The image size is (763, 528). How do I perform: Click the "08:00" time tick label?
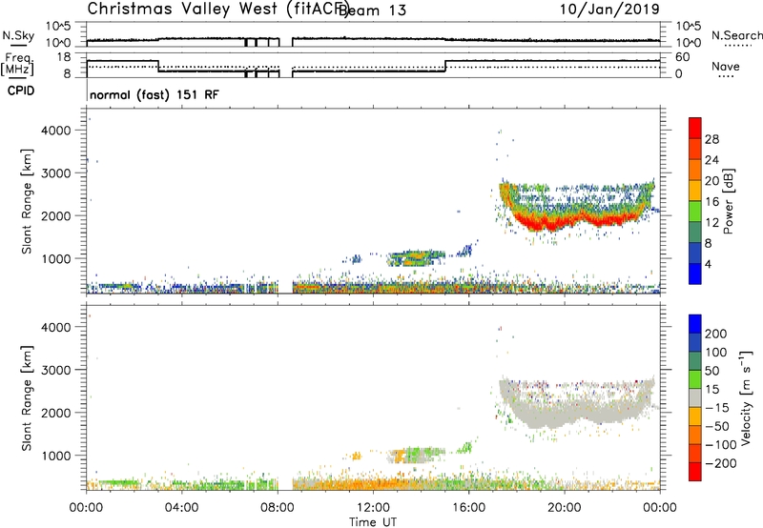point(278,508)
